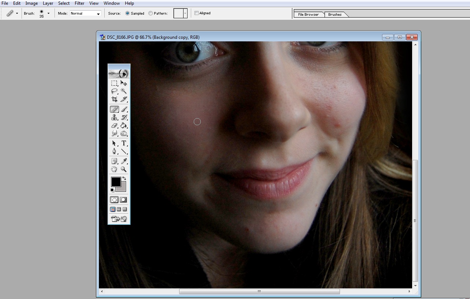Click the pattern preview swatch
The width and height of the screenshot is (470, 299).
[x=178, y=13]
